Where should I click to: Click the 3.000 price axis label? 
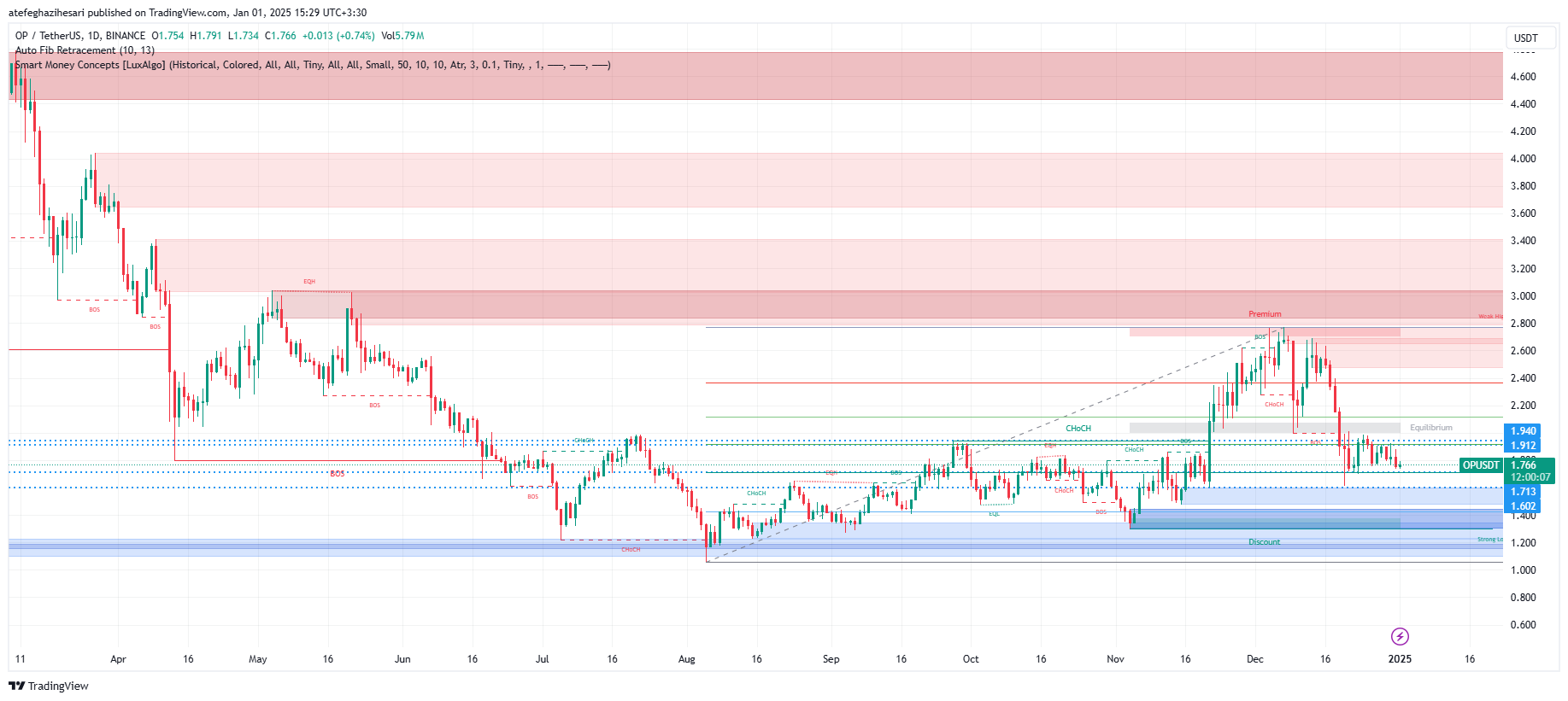[x=1523, y=296]
